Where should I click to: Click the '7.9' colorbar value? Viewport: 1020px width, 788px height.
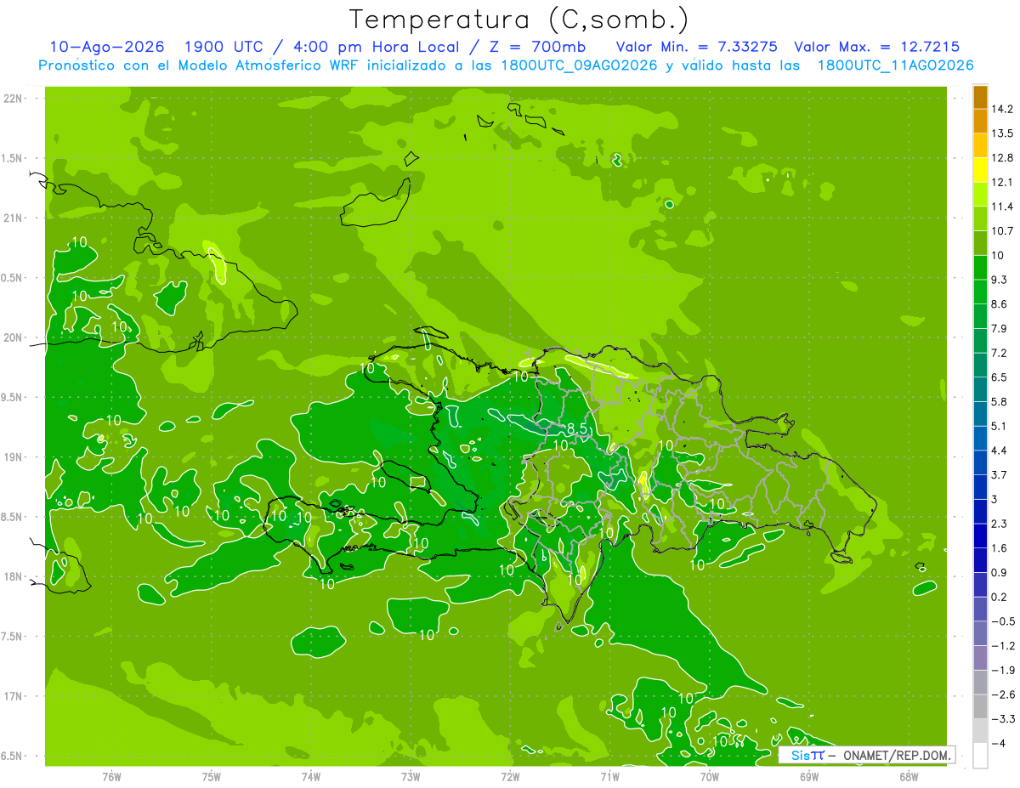pos(1000,328)
